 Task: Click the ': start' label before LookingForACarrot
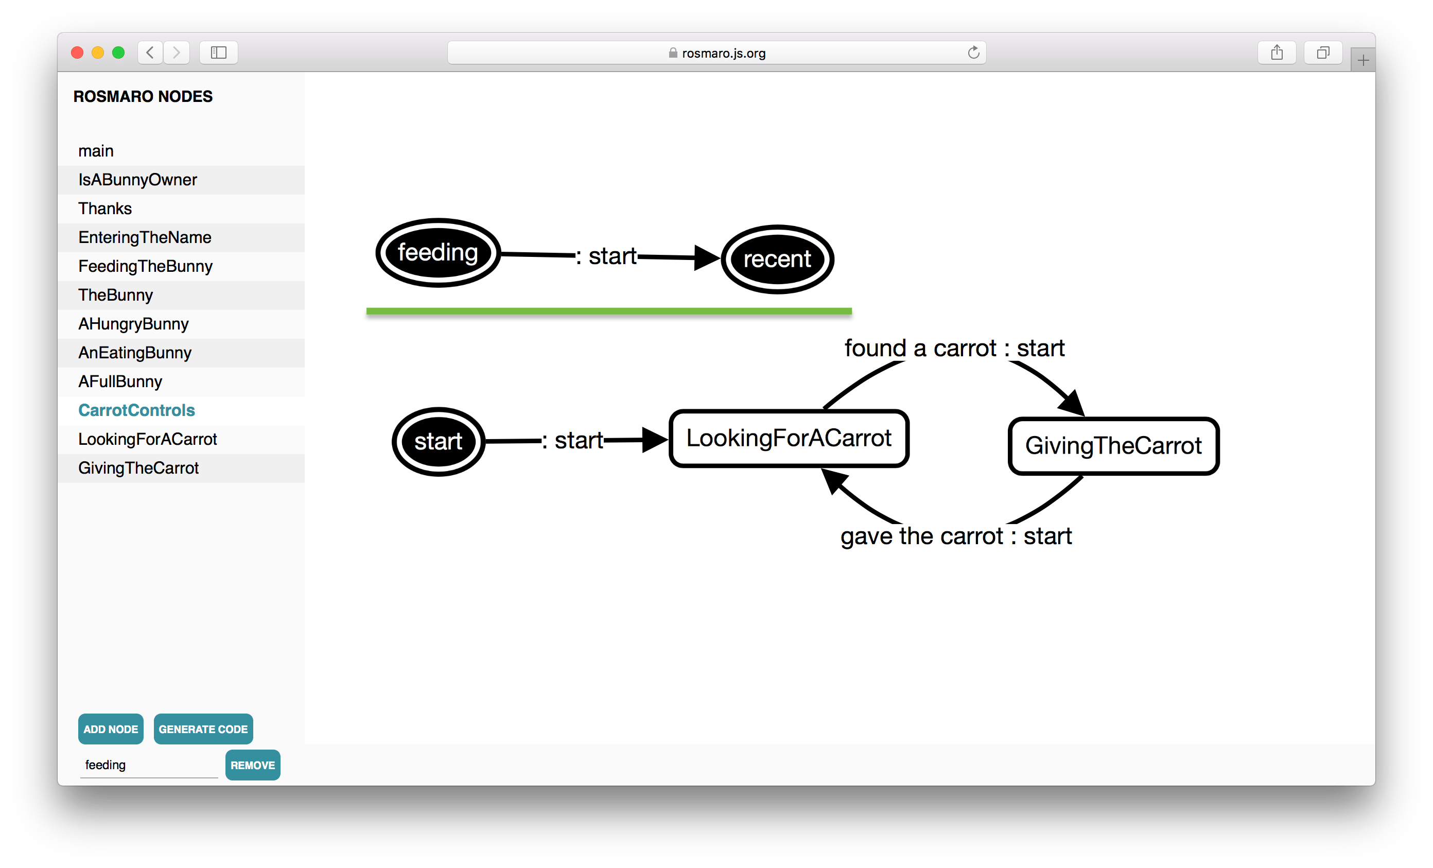572,440
